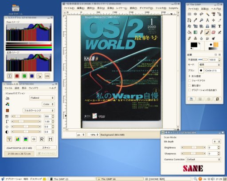Click the opacity value field showing 100.0
The width and height of the screenshot is (227, 181).
[x=213, y=60]
